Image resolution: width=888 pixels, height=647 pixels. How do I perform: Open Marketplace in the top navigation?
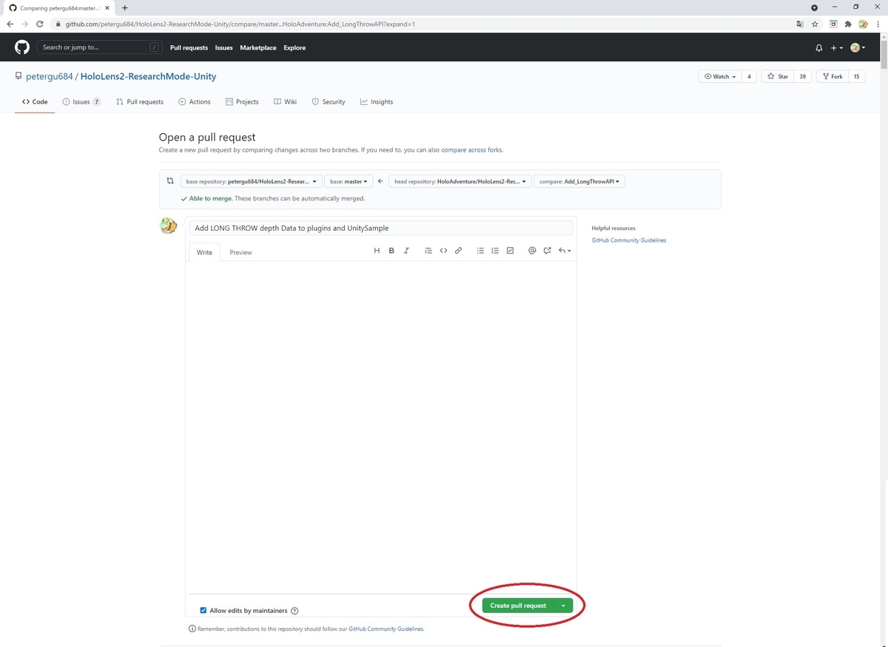click(258, 47)
